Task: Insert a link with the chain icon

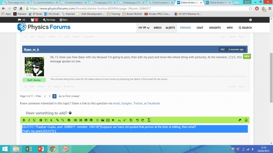Action: coord(57,120)
